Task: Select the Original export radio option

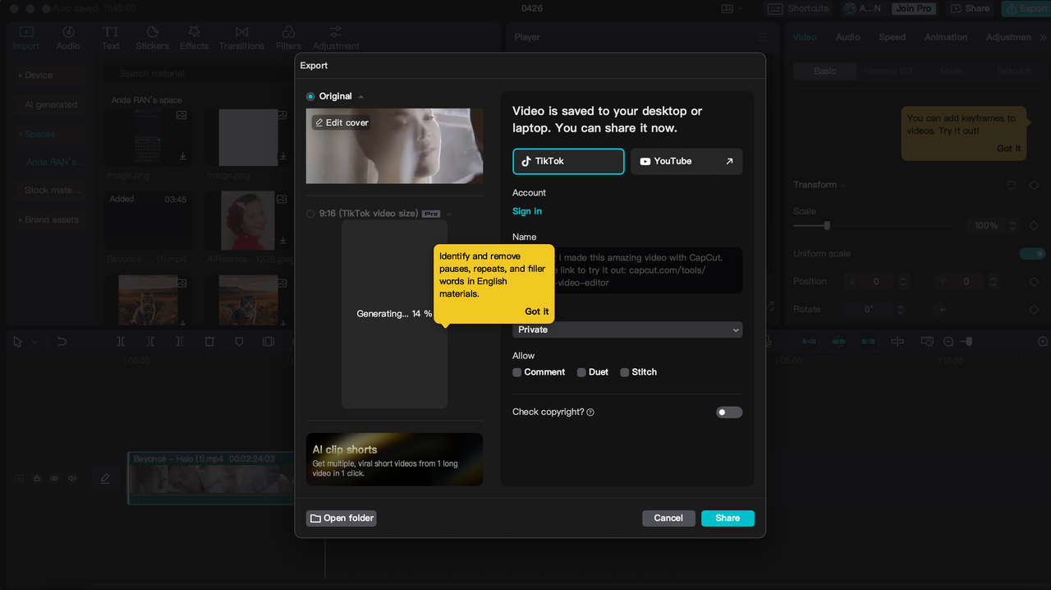Action: click(310, 96)
